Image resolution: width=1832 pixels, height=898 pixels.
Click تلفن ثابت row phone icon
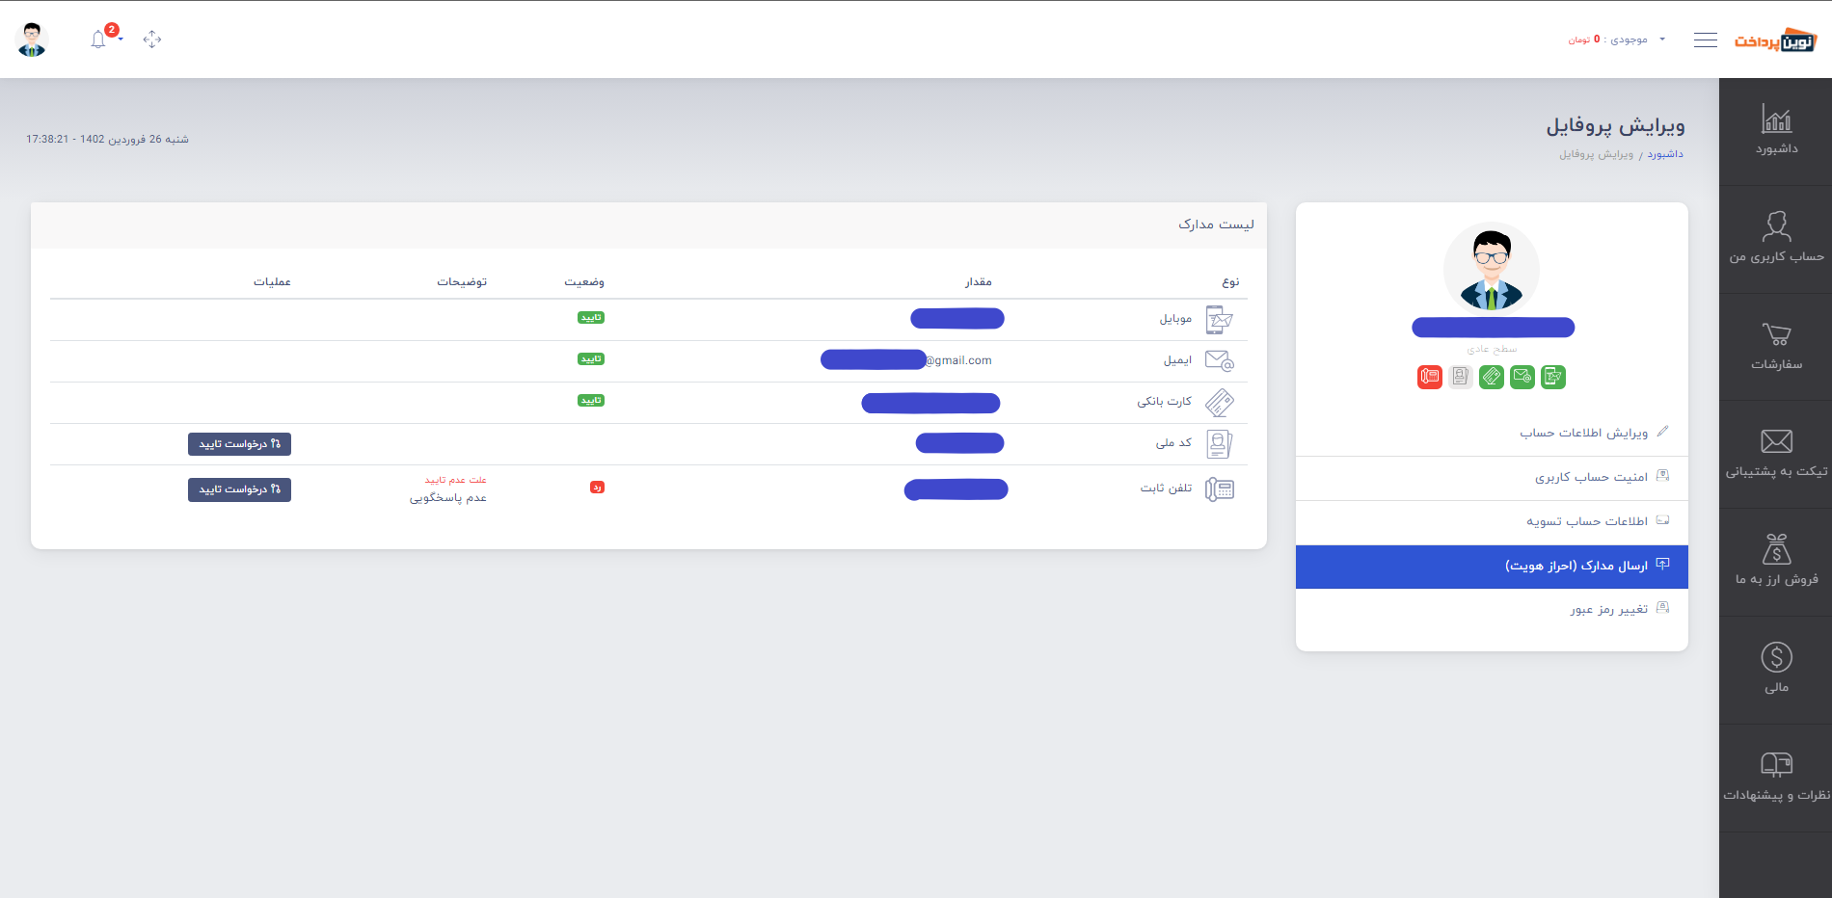pyautogui.click(x=1220, y=489)
